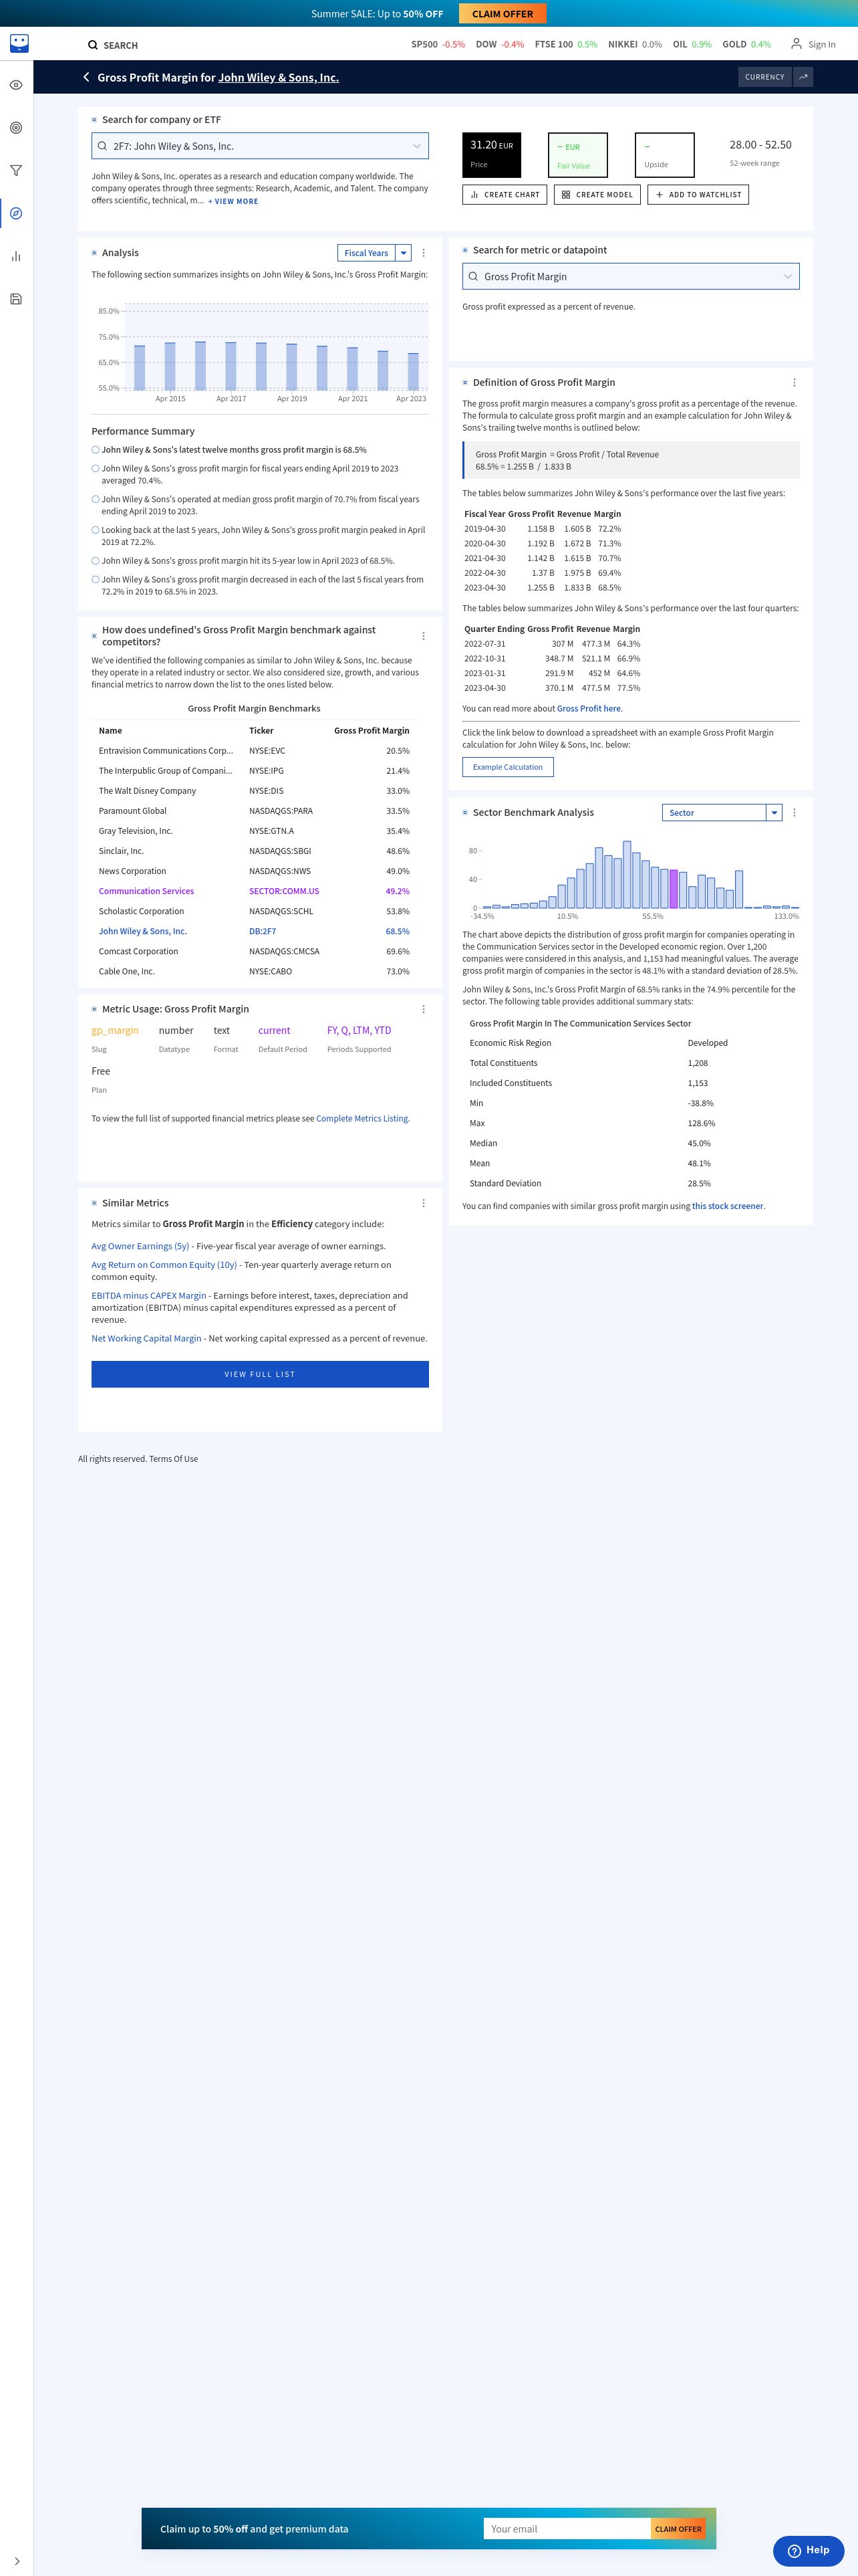Click the VIEW FULL LIST button
The image size is (858, 2576).
pos(260,1374)
